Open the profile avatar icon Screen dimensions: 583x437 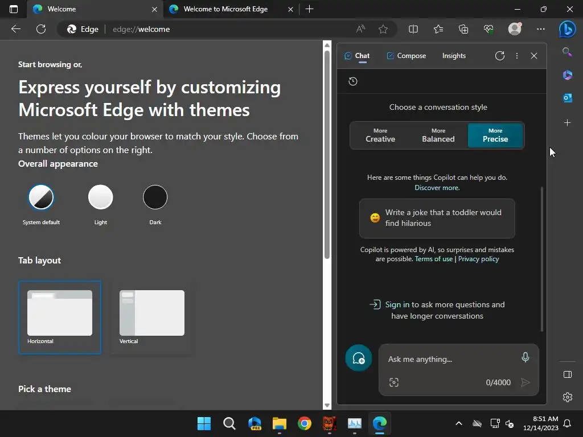point(515,29)
